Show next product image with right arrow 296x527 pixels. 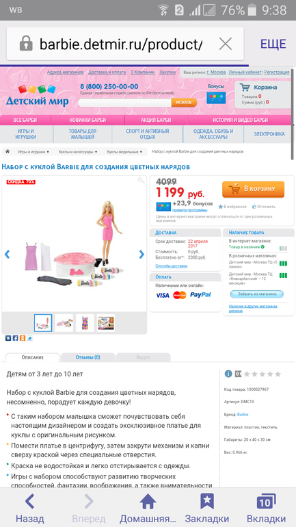coord(142,255)
